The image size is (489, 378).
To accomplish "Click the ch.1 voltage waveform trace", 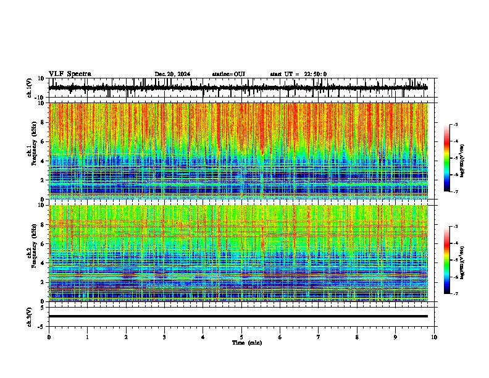I will click(x=238, y=88).
